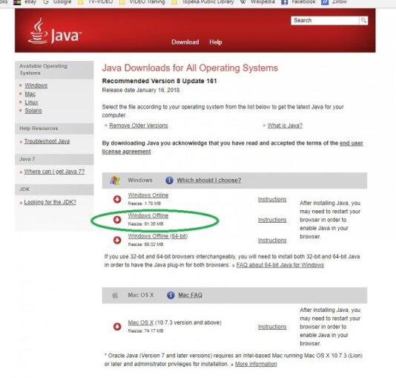Open the VIDEO Traning bookmark folder
The image size is (396, 378).
(x=142, y=2)
